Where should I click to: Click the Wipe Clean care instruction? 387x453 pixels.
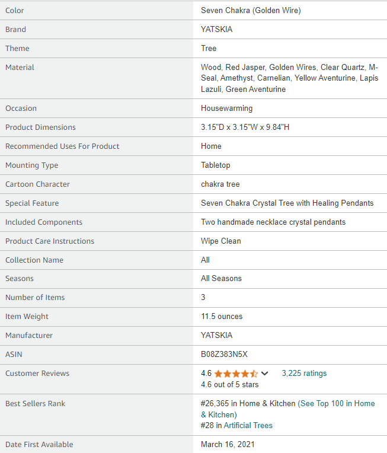[x=221, y=241]
